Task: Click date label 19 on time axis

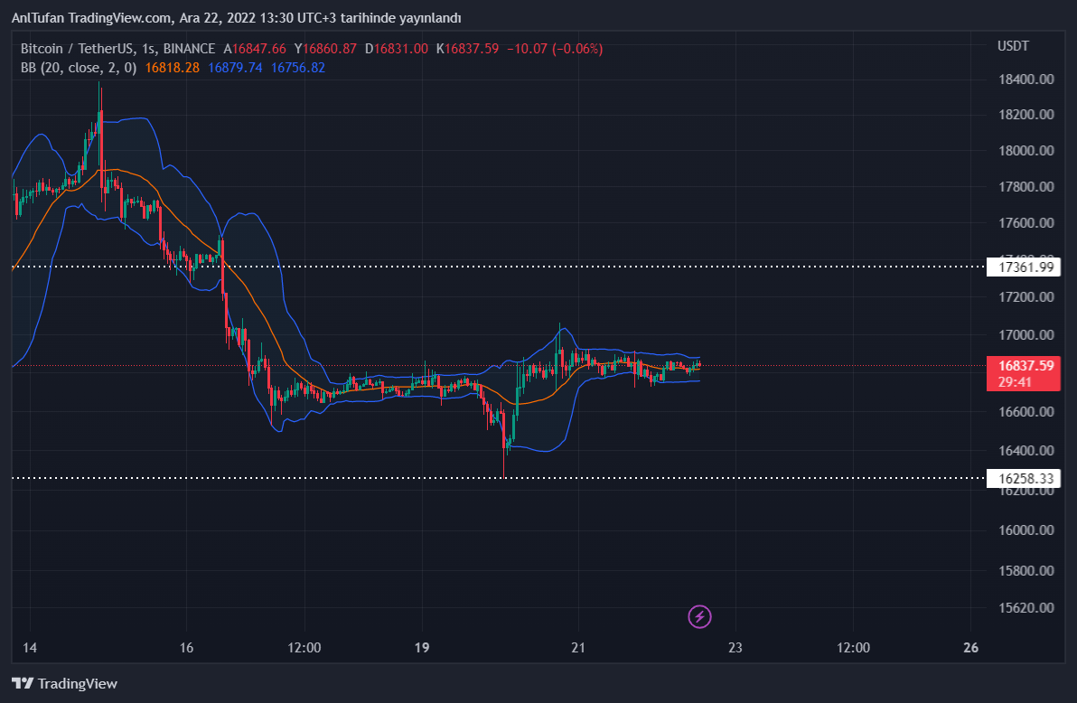Action: [422, 648]
